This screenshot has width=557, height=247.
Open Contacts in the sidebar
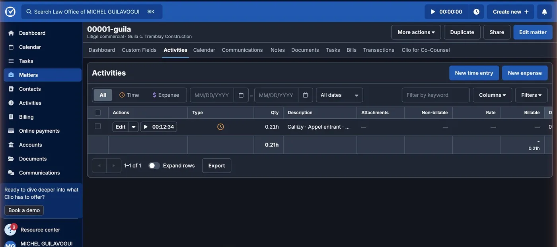[x=43, y=89]
